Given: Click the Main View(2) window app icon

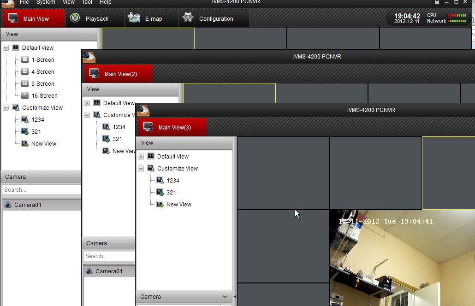Looking at the screenshot, I should [x=89, y=57].
